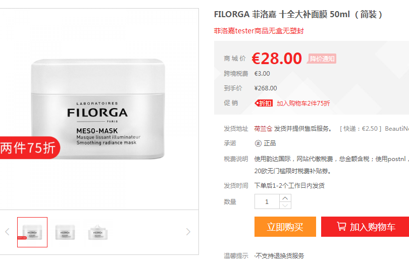Click the red 两件75折 badge on image
This screenshot has height=260, width=409.
click(x=29, y=147)
